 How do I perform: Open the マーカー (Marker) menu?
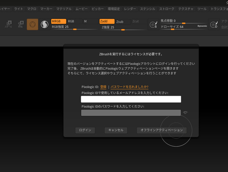pos(46,9)
